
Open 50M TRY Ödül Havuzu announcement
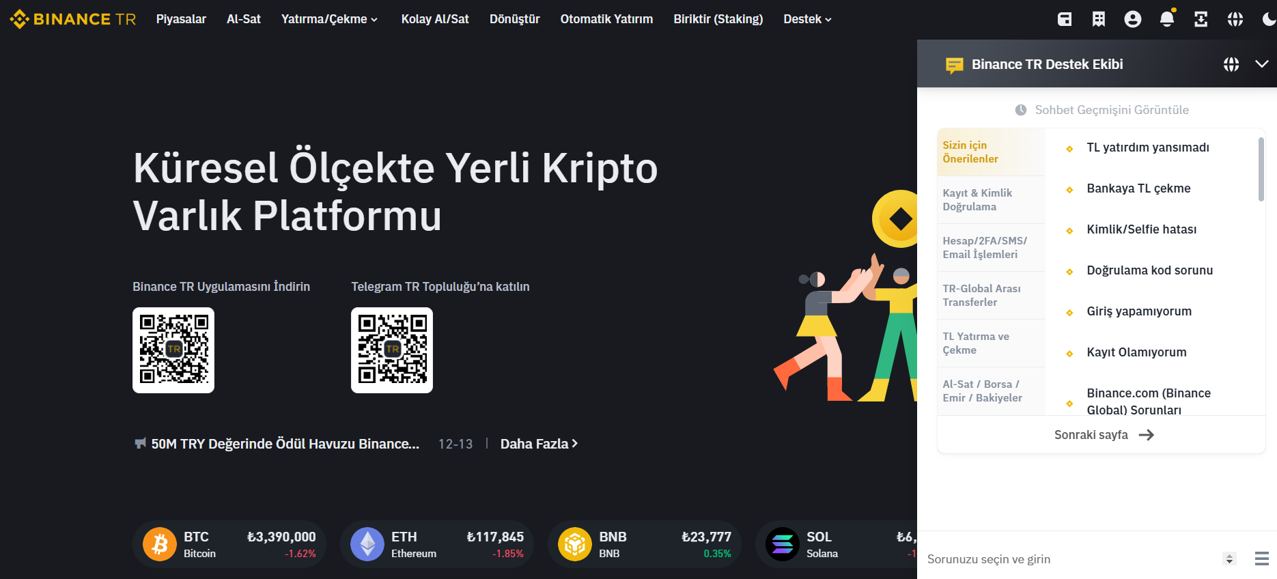(x=285, y=444)
